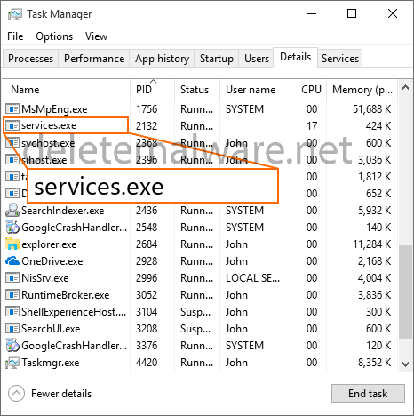
Task: Sort processes by PID column header
Action: [x=144, y=90]
